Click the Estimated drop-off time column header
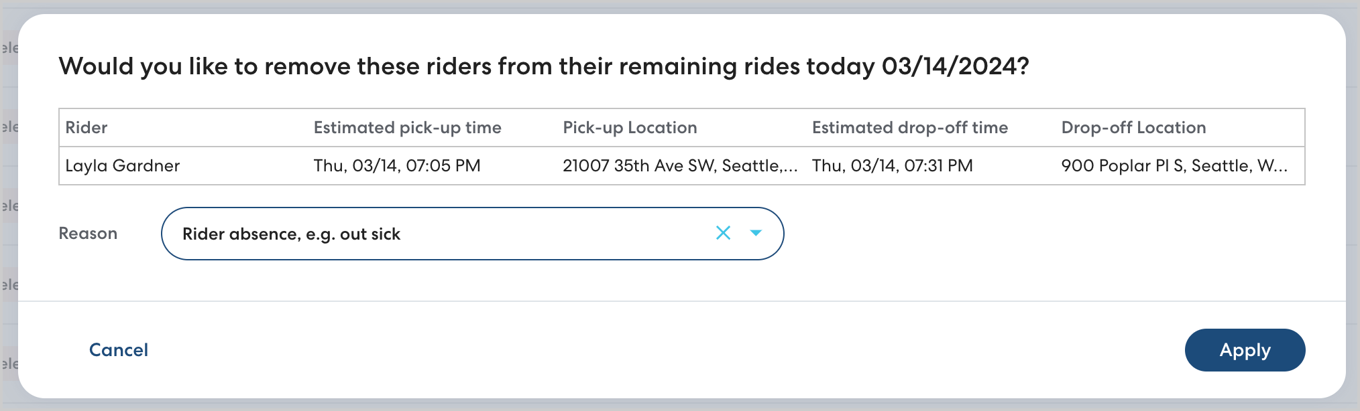Viewport: 1360px width, 411px height. coord(909,128)
